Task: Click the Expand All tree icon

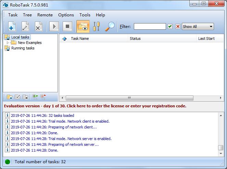Action: pyautogui.click(x=35, y=97)
